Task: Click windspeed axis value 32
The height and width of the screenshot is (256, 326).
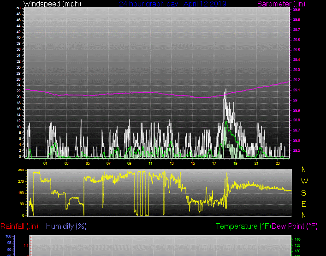Action: pos(18,61)
